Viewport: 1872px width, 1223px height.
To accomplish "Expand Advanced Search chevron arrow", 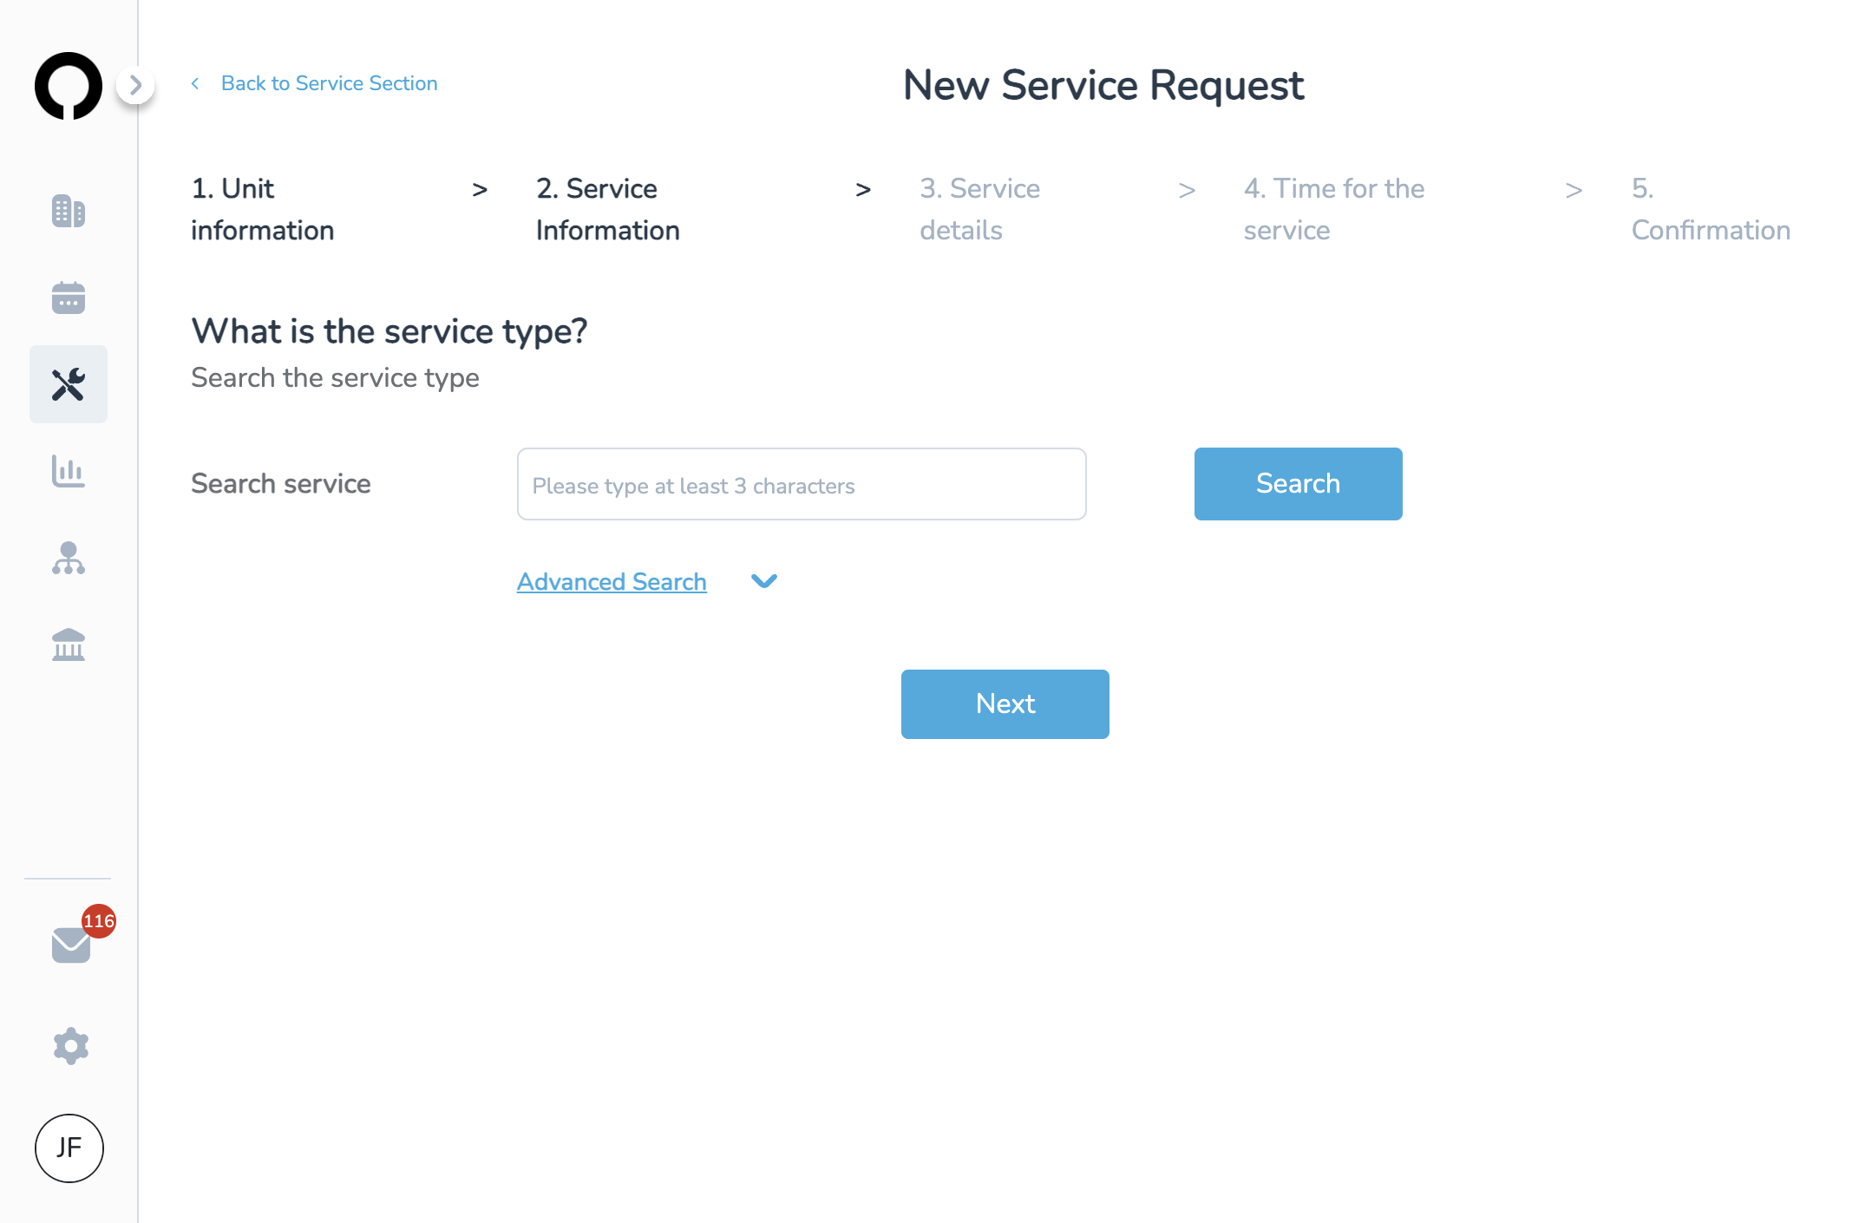I will tap(763, 581).
